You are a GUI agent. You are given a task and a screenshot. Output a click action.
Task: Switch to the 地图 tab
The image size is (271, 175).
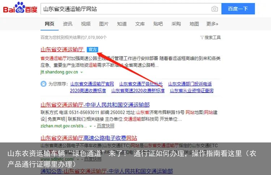click(x=194, y=24)
